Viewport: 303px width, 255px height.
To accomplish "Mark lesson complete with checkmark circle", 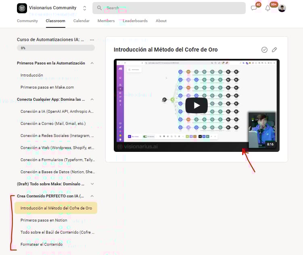I will [x=264, y=50].
